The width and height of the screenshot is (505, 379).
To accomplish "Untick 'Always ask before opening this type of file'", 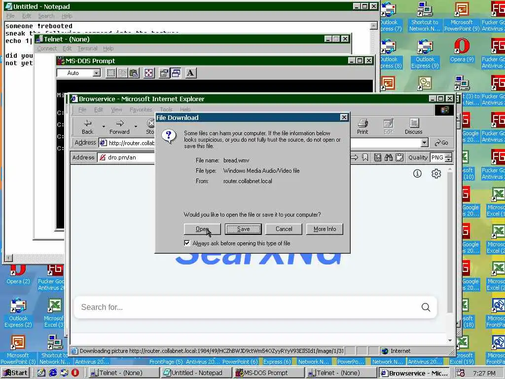I will click(187, 243).
